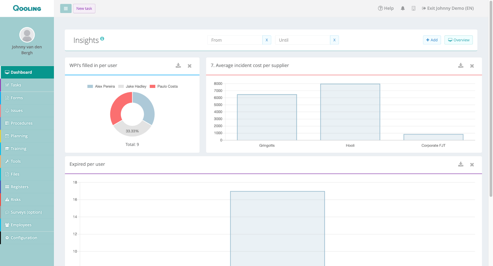The width and height of the screenshot is (493, 266).
Task: Open the Help link
Action: click(x=386, y=8)
